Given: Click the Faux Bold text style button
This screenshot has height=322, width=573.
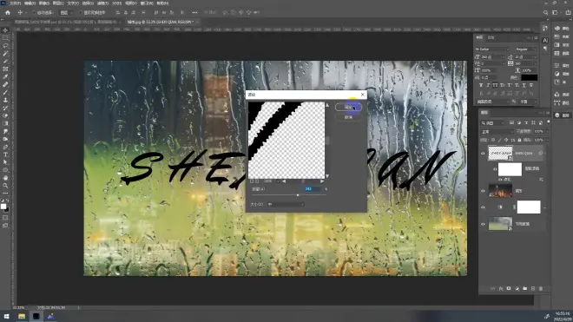Looking at the screenshot, I should click(x=481, y=85).
